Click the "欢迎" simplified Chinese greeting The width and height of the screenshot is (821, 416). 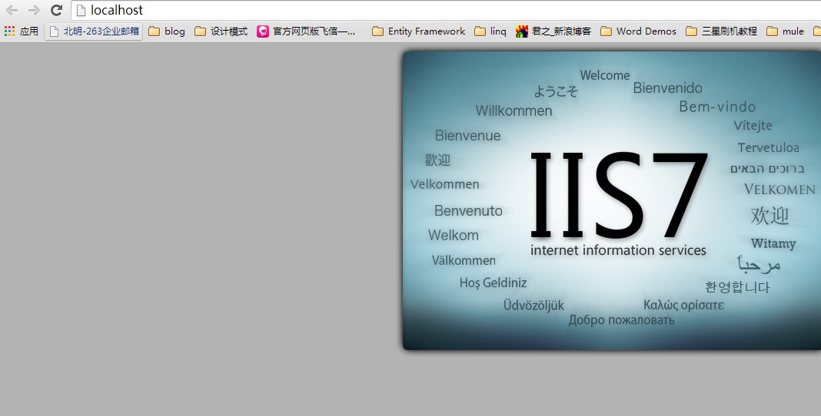tap(769, 216)
